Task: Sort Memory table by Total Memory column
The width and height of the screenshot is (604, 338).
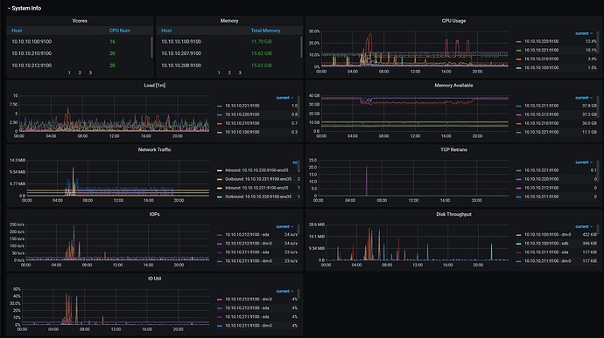Action: click(266, 31)
